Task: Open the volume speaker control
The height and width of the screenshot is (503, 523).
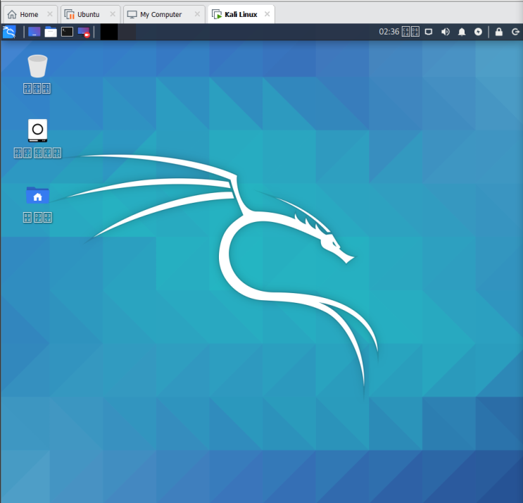Action: (x=446, y=32)
